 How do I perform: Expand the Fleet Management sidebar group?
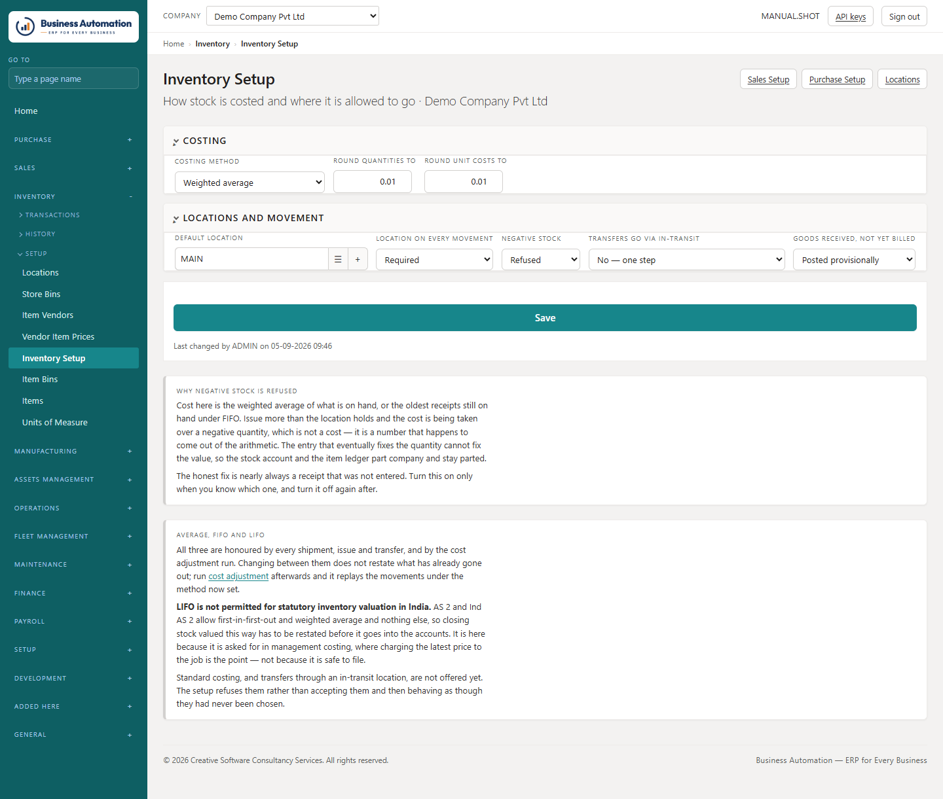(73, 536)
